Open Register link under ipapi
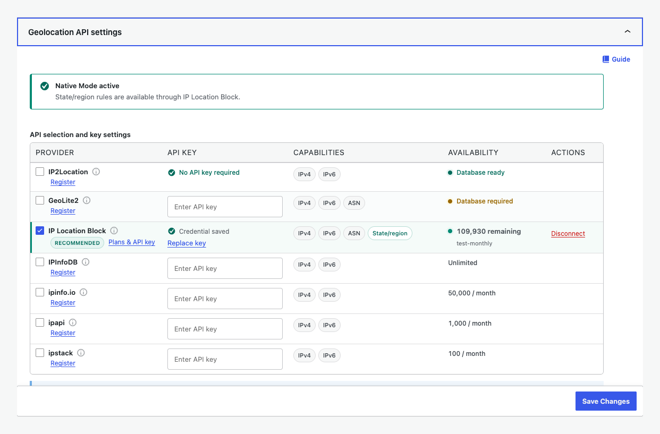This screenshot has height=434, width=660. [x=63, y=333]
